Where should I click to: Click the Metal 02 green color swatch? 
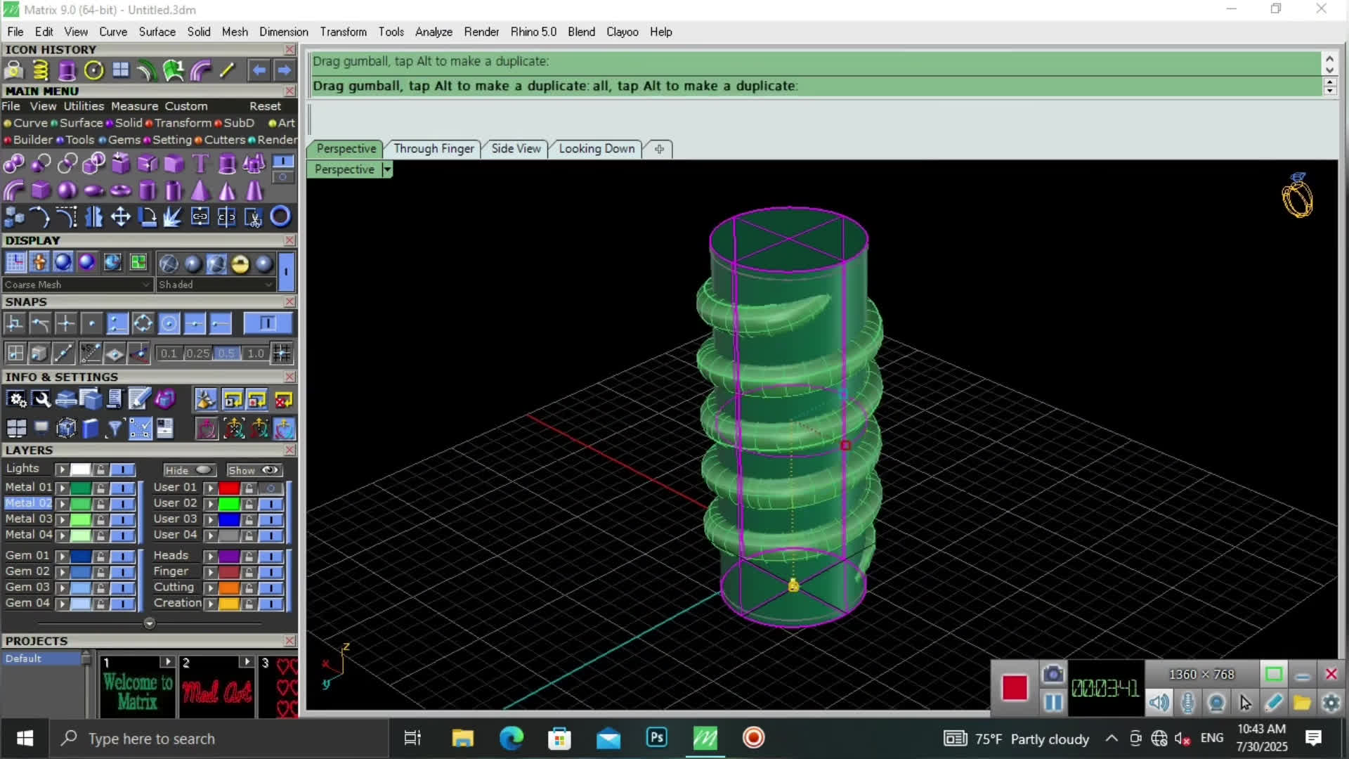pos(81,504)
